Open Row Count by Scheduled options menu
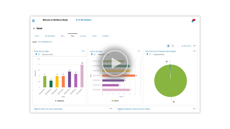230x129 pixels. click(194, 51)
